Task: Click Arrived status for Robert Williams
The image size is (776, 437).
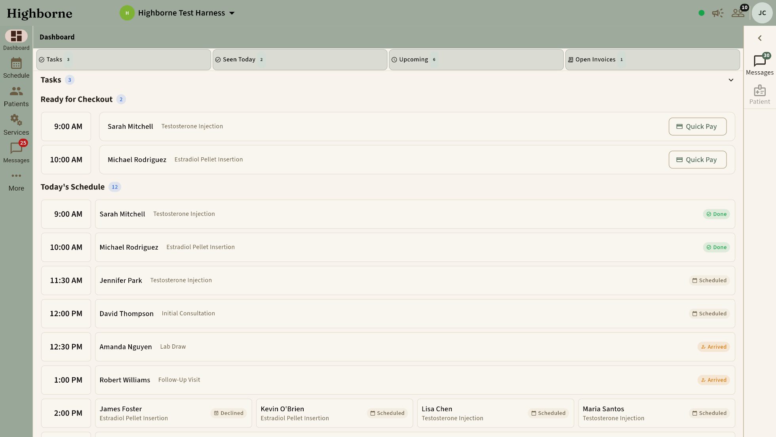Action: point(713,380)
